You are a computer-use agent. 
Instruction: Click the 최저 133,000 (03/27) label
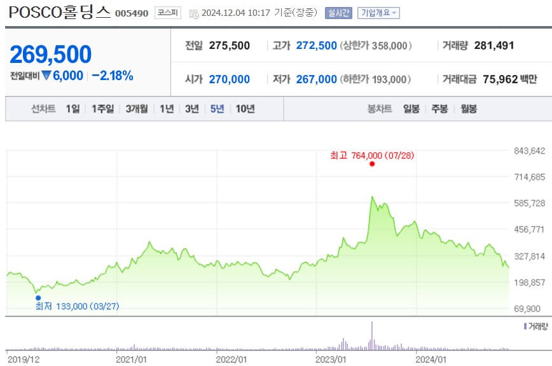pos(77,306)
